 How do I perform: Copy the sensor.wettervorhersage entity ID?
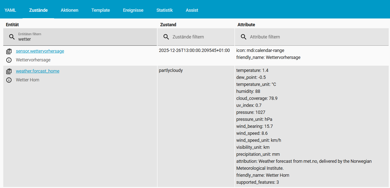tap(9, 51)
